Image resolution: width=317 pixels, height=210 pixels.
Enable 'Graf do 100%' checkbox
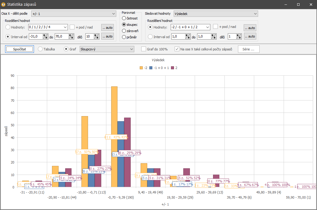coord(144,49)
